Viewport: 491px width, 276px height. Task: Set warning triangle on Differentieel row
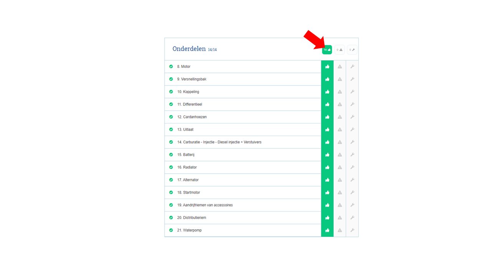click(x=340, y=104)
